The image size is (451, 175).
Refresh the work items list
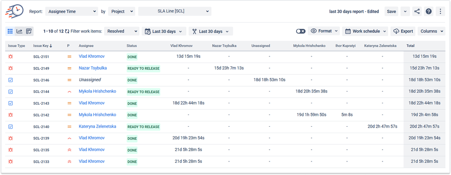point(67,31)
